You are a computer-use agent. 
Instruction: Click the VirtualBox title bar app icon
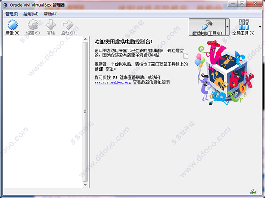click(x=5, y=5)
